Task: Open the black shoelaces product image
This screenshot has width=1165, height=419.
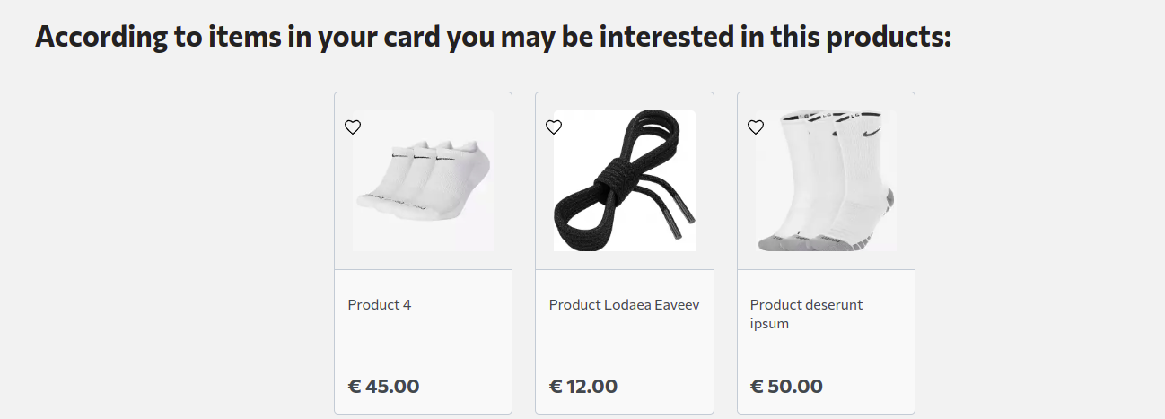Action: [625, 182]
